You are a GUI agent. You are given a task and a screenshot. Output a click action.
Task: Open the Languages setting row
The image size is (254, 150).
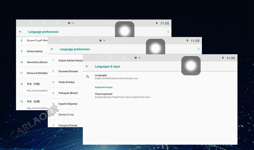click(160, 77)
